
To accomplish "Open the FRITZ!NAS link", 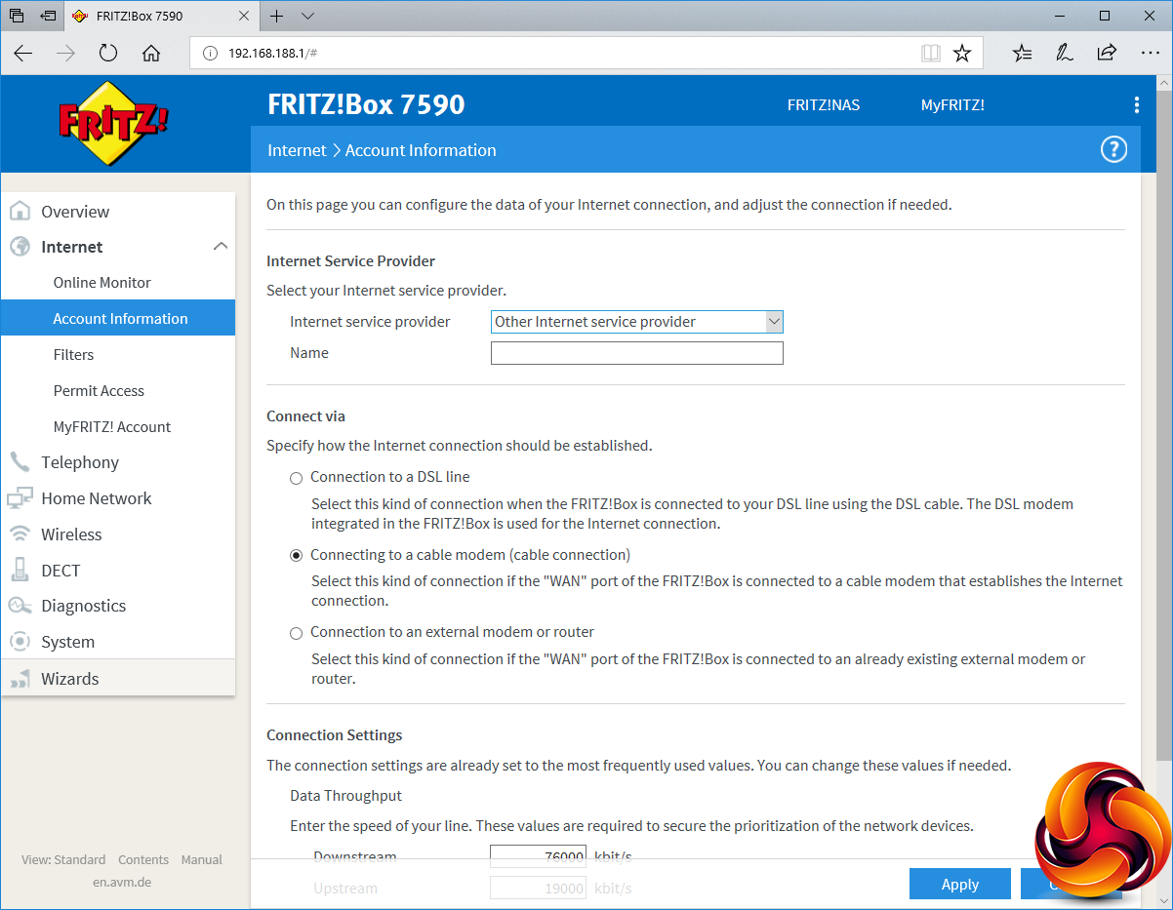I will click(824, 105).
